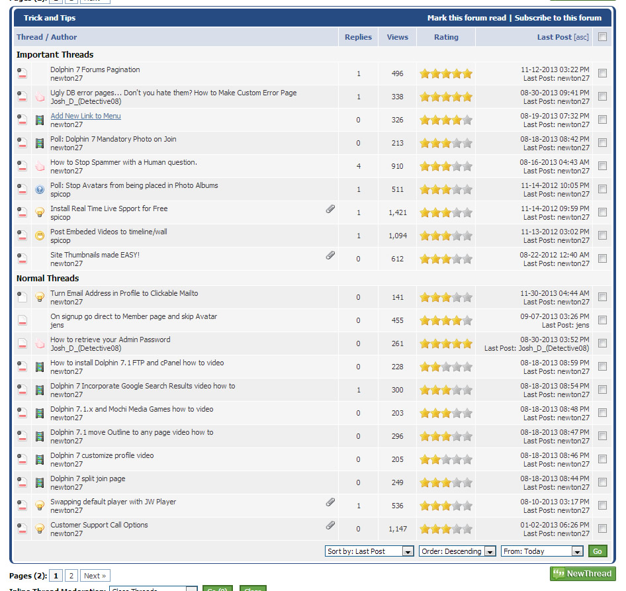Click film icon beside 'Dolphin 7.1 move Outline'
Screen dimensions: 626x591
click(x=40, y=436)
